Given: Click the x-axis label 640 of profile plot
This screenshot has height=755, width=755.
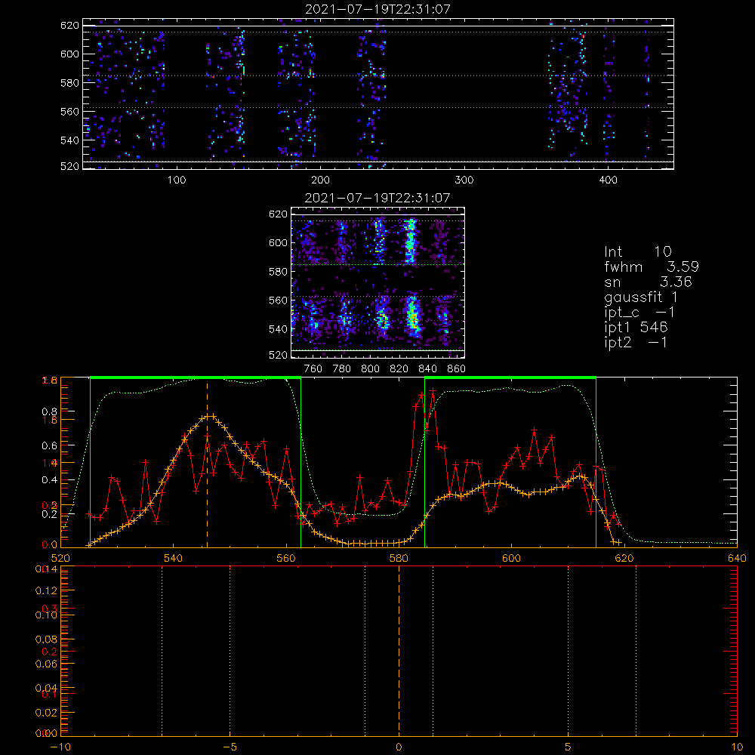Looking at the screenshot, I should (x=737, y=558).
